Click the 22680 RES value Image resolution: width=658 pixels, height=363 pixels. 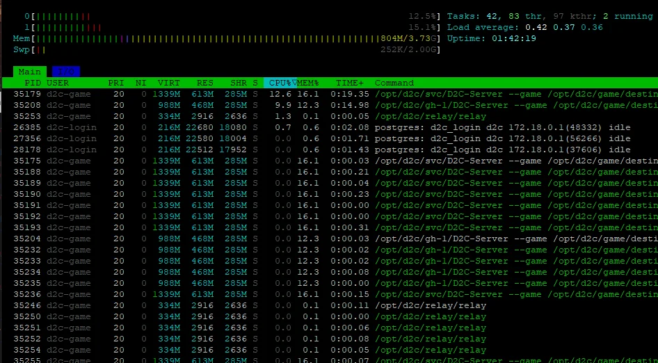tap(200, 127)
